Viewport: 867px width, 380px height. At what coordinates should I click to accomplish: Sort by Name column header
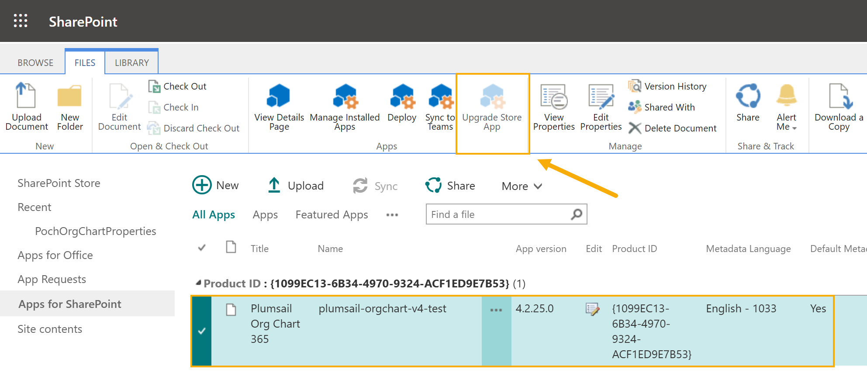tap(330, 249)
